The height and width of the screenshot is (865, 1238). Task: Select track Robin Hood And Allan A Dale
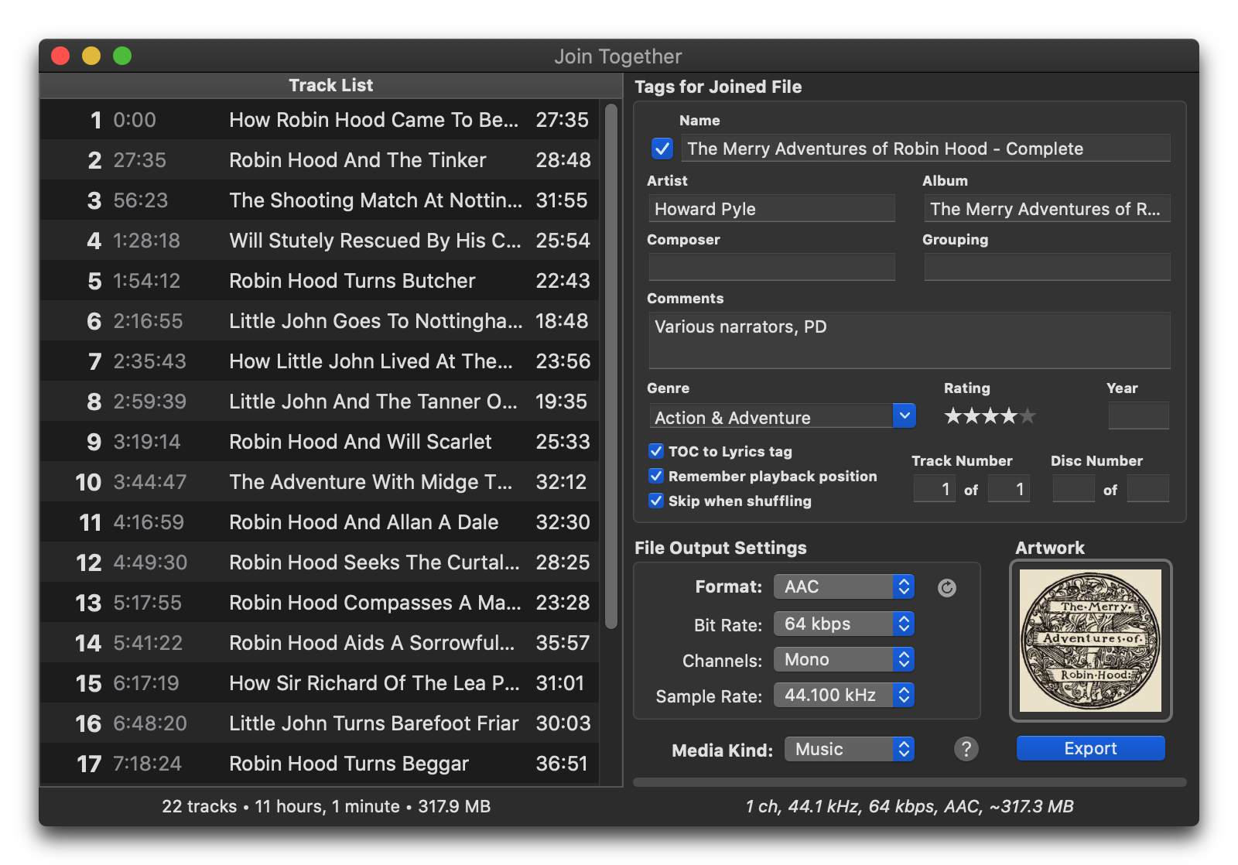click(x=320, y=521)
